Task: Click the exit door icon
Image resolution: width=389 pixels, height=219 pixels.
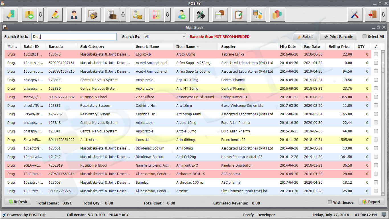Action: [x=372, y=15]
